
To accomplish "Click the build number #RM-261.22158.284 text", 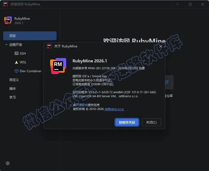I will pyautogui.click(x=102, y=68).
